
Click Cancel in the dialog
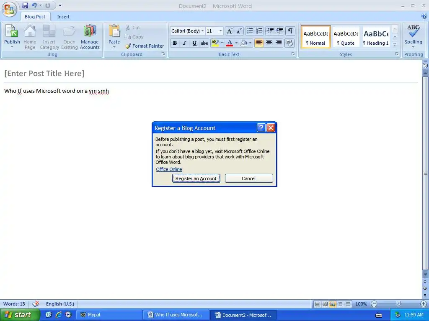pyautogui.click(x=249, y=178)
